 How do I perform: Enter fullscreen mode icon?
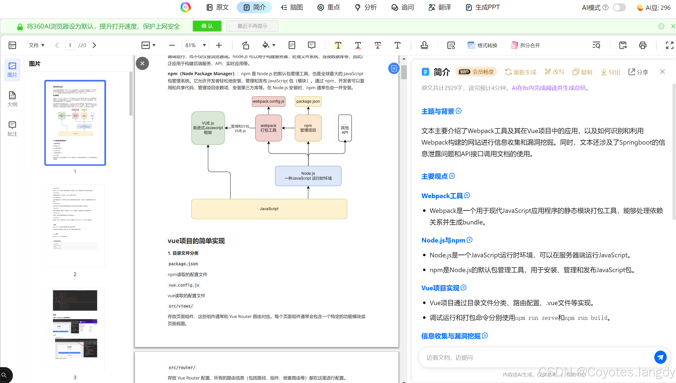click(669, 45)
